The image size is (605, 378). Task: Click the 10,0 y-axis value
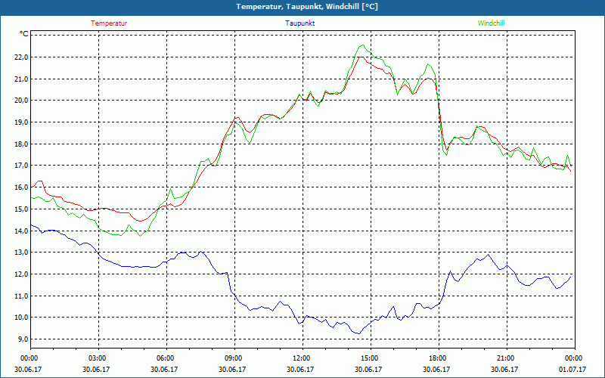click(x=21, y=318)
